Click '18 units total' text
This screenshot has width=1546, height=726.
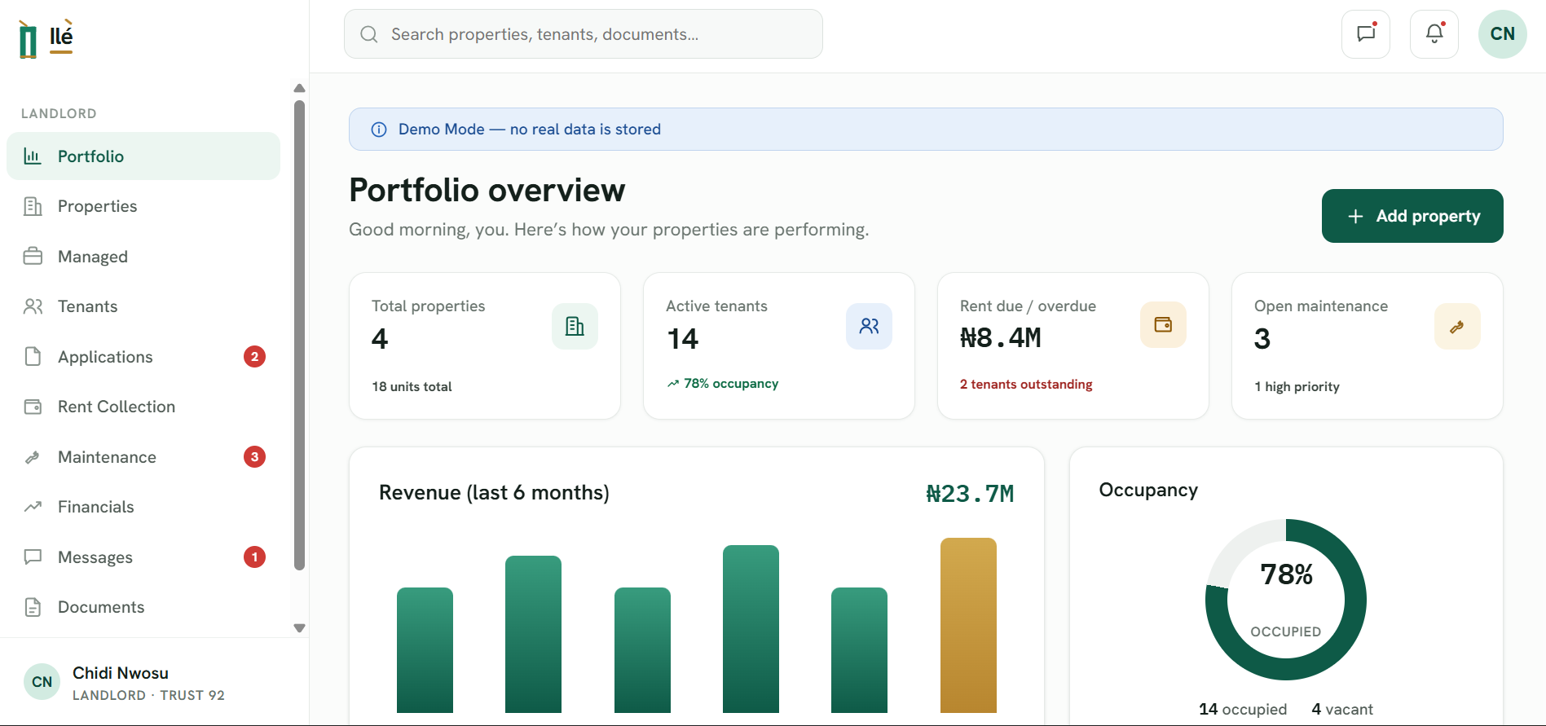point(412,386)
